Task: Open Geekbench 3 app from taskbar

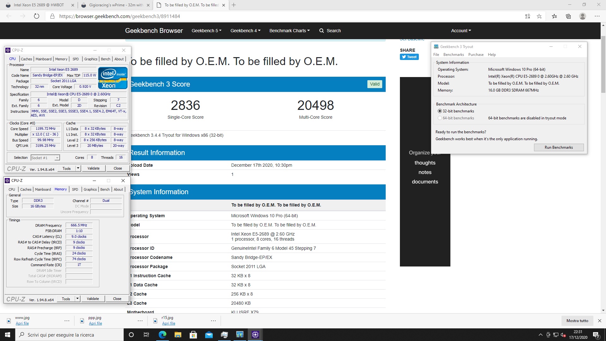Action: pos(240,335)
